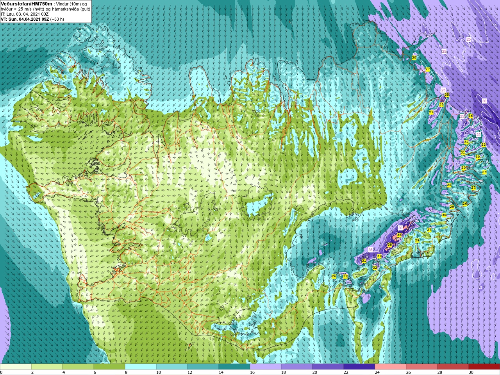Click the turquoise 10–12 m/s legend swatch

172,367
